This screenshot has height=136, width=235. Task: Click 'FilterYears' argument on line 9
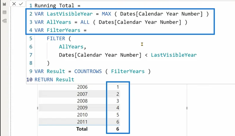coord(128,71)
